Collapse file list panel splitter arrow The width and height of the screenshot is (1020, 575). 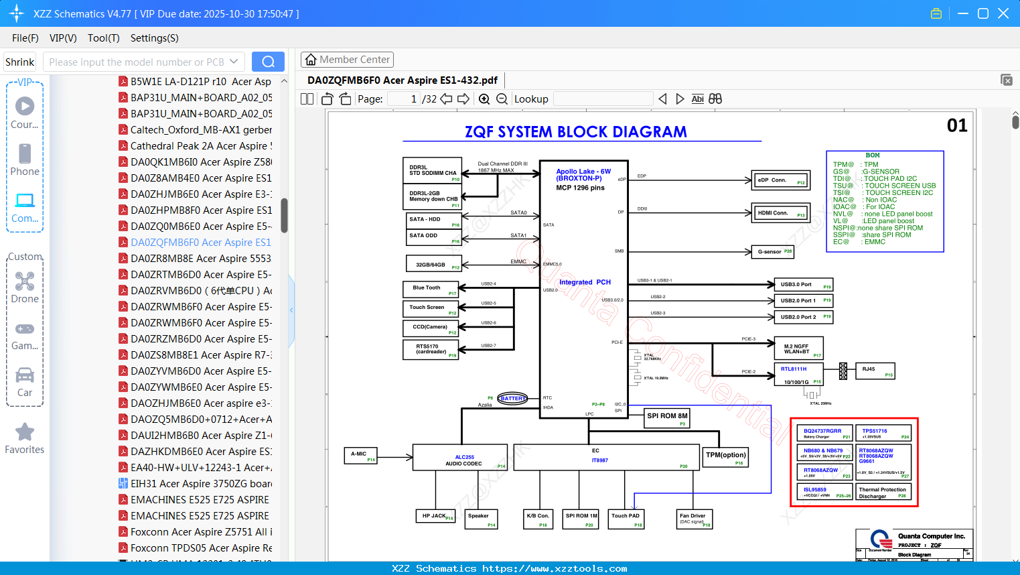[291, 310]
